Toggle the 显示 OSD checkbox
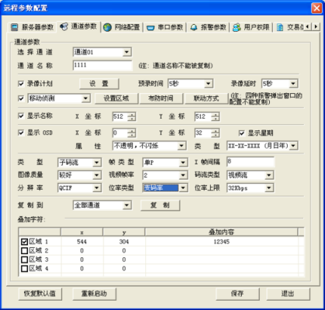Image resolution: width=325 pixels, height=310 pixels. coord(21,133)
